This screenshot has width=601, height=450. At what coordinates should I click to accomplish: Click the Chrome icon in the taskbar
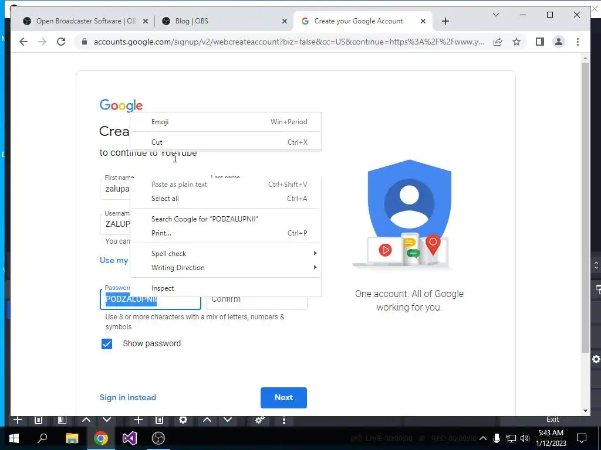coord(101,438)
